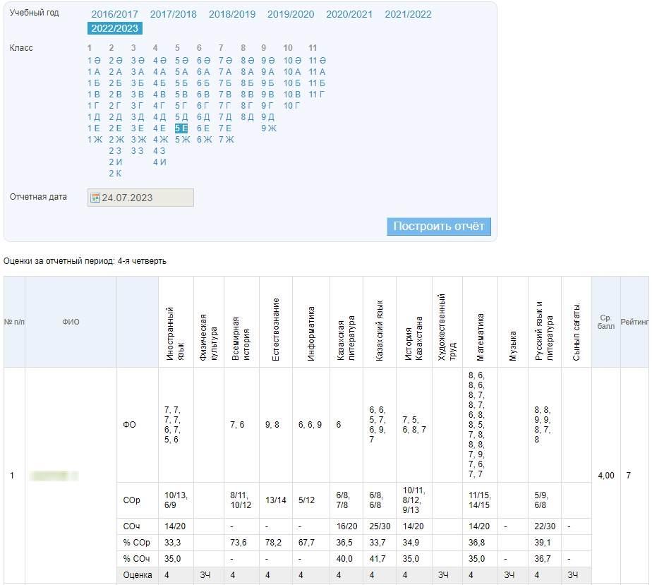Select class 5 Е

[x=181, y=128]
